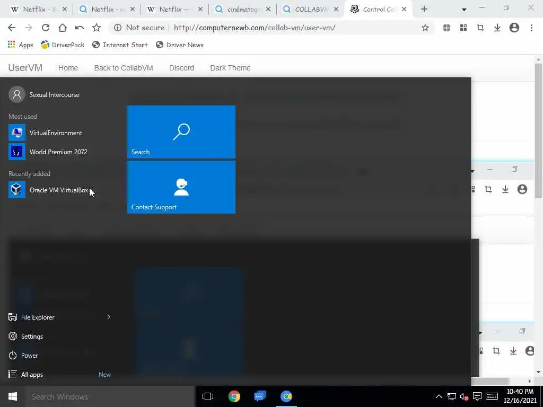Click the Sexual Intercourse user account

pyautogui.click(x=45, y=94)
